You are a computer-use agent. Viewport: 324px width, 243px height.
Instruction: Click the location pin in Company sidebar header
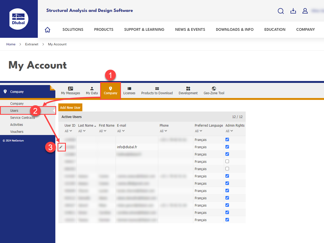coord(5,92)
